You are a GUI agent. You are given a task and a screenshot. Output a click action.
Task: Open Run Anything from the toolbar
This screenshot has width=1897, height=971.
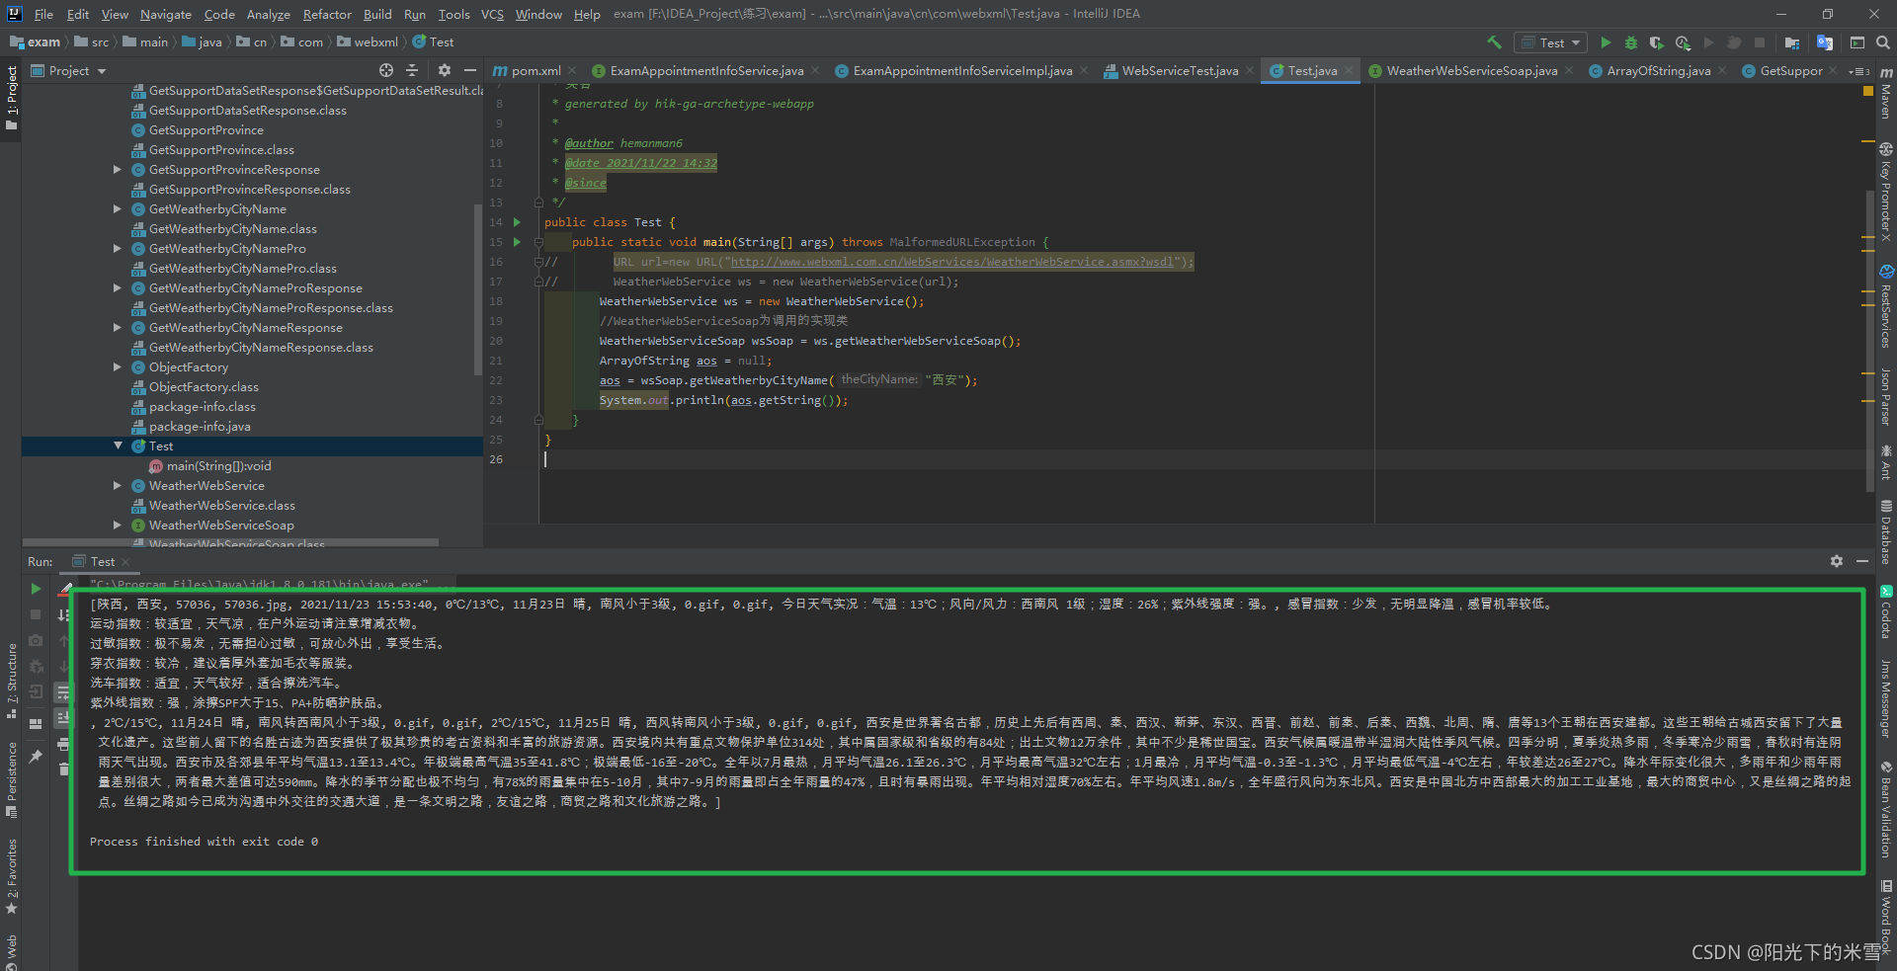1857,42
